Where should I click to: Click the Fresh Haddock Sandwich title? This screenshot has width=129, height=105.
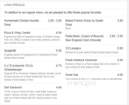tap(81, 60)
